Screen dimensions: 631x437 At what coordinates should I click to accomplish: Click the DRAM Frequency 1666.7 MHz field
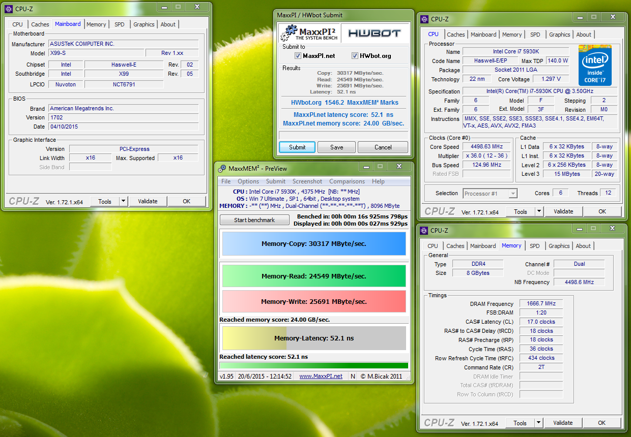pos(541,304)
